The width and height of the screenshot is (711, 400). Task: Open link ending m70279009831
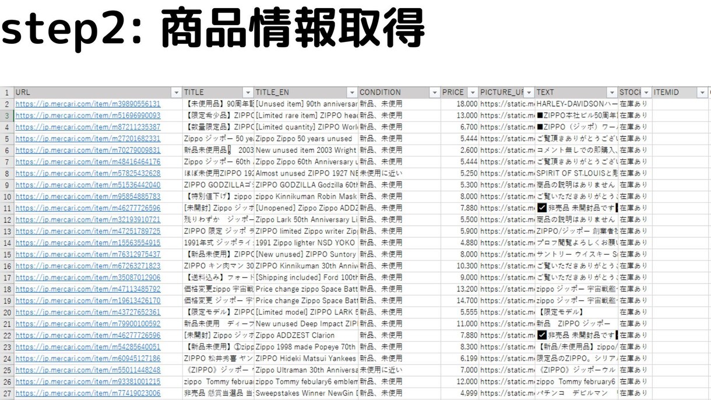coord(88,150)
